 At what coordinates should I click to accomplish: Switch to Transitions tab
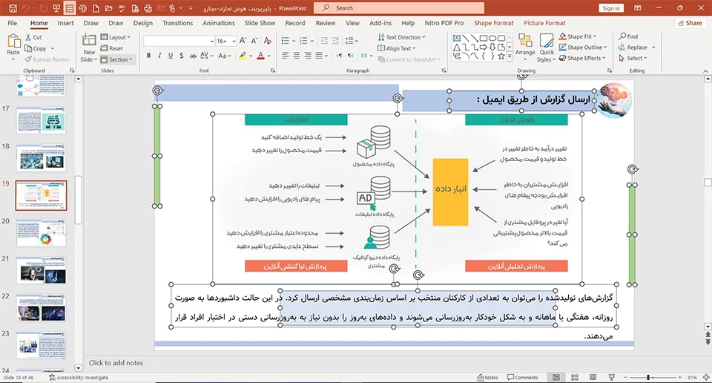[177, 23]
